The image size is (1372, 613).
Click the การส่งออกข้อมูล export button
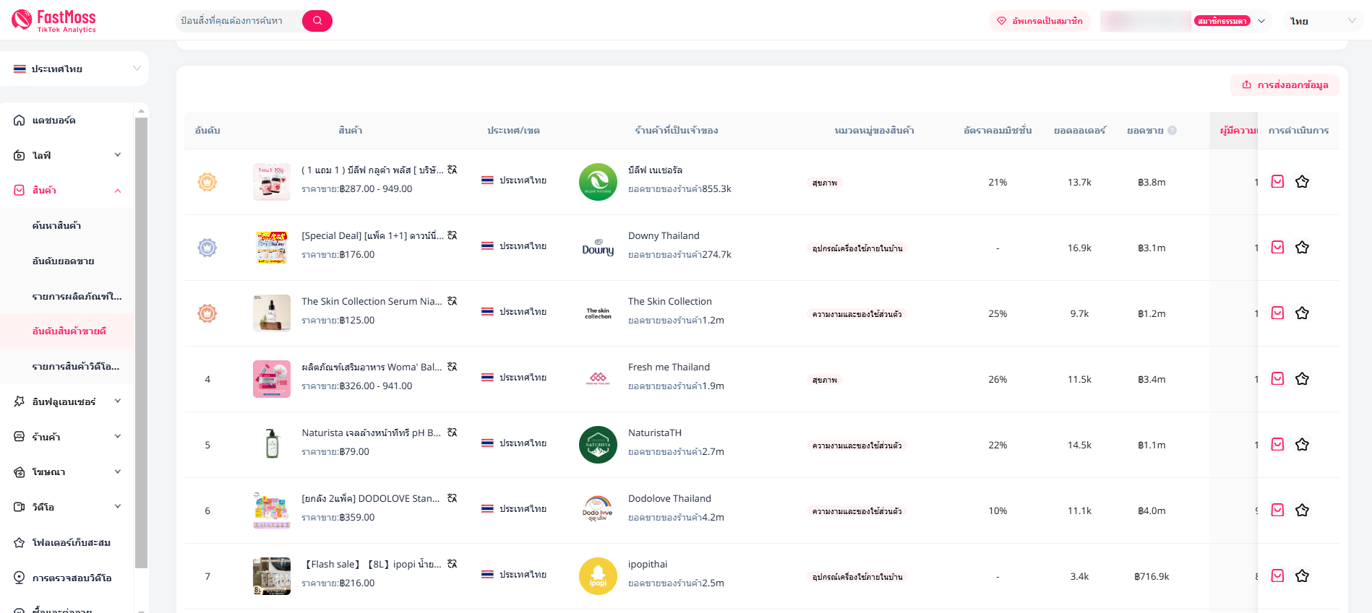[1285, 85]
